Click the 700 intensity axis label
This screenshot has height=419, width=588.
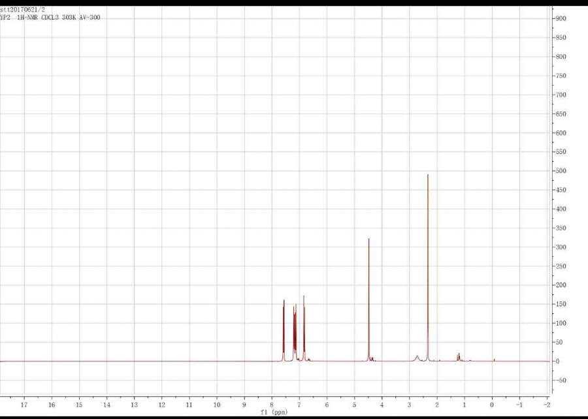tap(561, 95)
